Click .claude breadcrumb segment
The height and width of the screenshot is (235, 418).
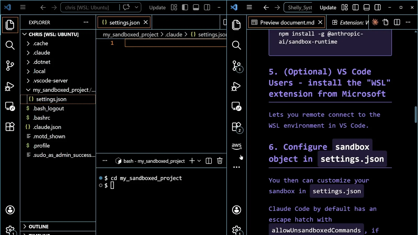click(x=174, y=34)
